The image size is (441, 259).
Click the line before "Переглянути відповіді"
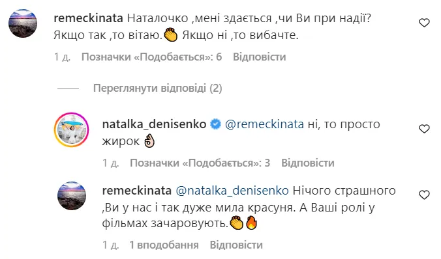[x=68, y=89]
